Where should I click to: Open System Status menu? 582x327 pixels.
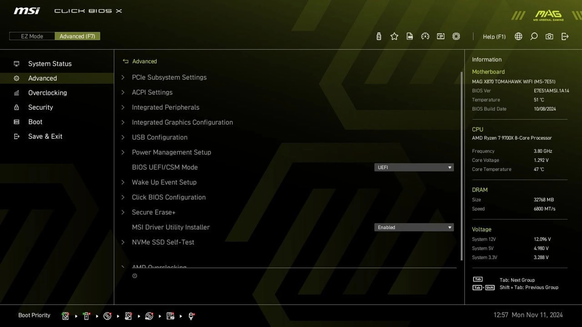click(50, 64)
